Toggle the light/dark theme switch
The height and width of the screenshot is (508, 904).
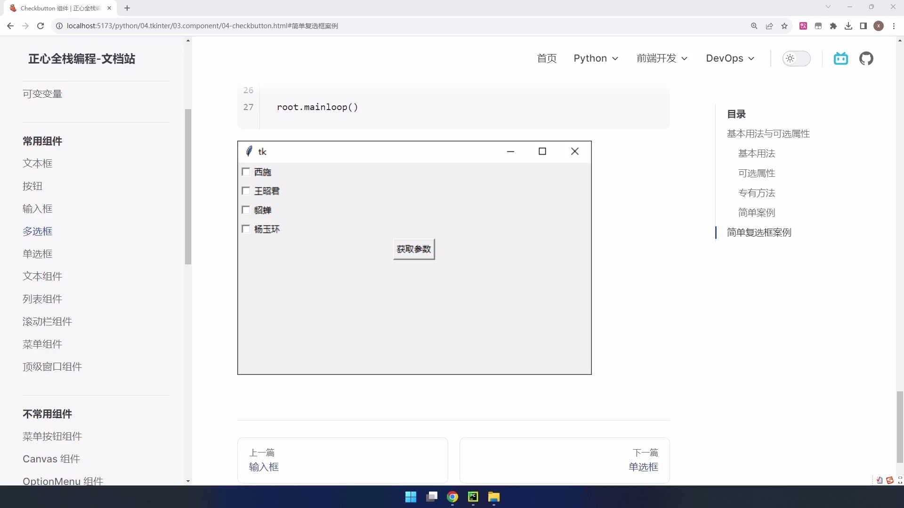coord(796,58)
